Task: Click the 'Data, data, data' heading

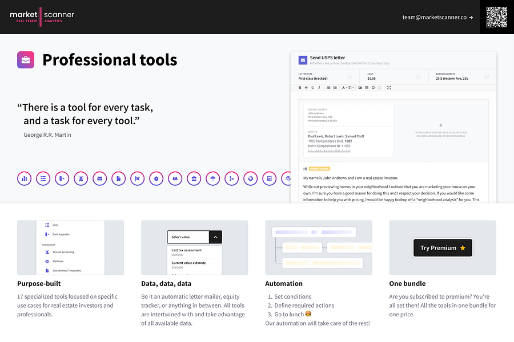Action: click(x=166, y=284)
